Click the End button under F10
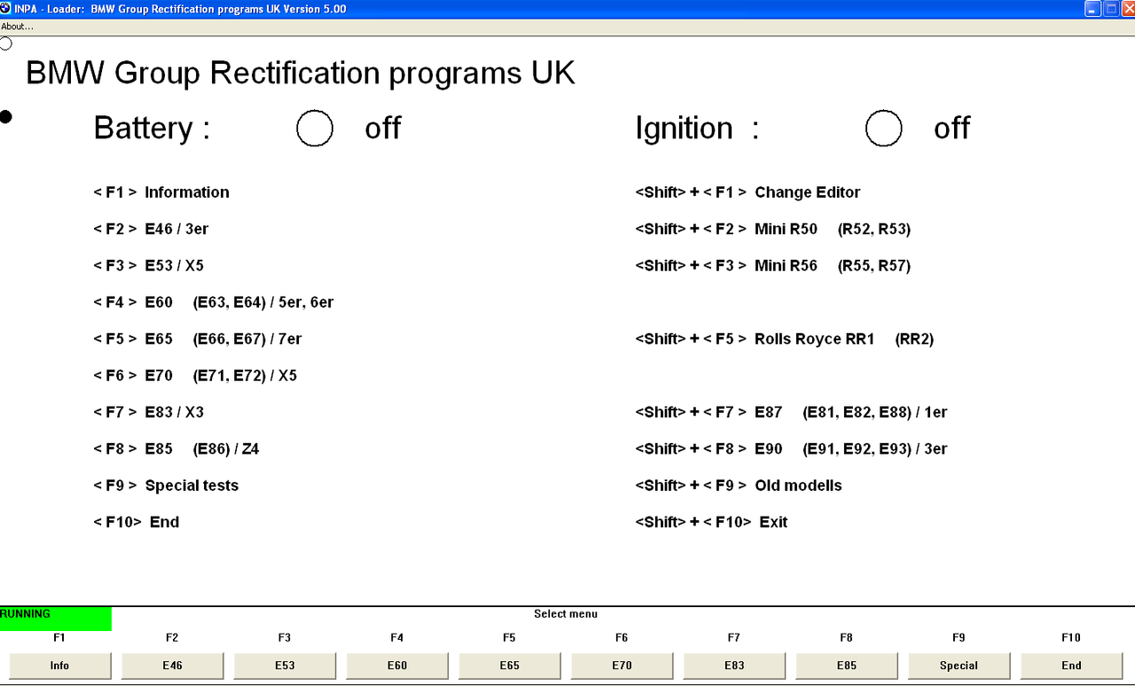Image resolution: width=1135 pixels, height=686 pixels. click(x=1072, y=666)
